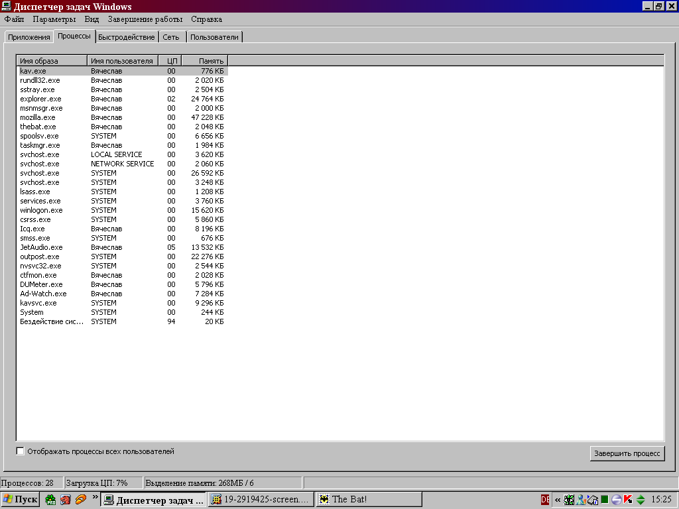Open the MSN Messenger tray icon
This screenshot has height=509, width=679.
[581, 500]
